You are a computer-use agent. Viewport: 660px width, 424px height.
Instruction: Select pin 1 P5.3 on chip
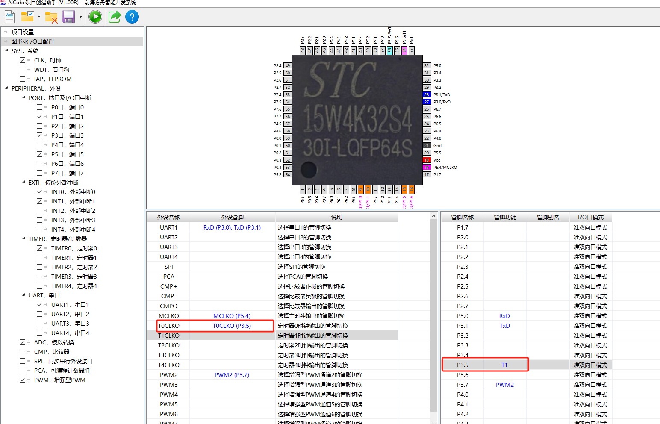[x=302, y=189]
